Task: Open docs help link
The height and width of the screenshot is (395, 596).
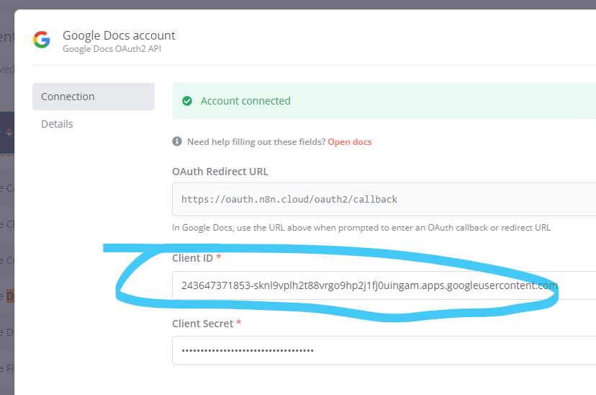Action: click(350, 142)
